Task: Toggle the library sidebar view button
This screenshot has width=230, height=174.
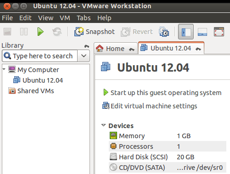Action: pyautogui.click(x=186, y=32)
